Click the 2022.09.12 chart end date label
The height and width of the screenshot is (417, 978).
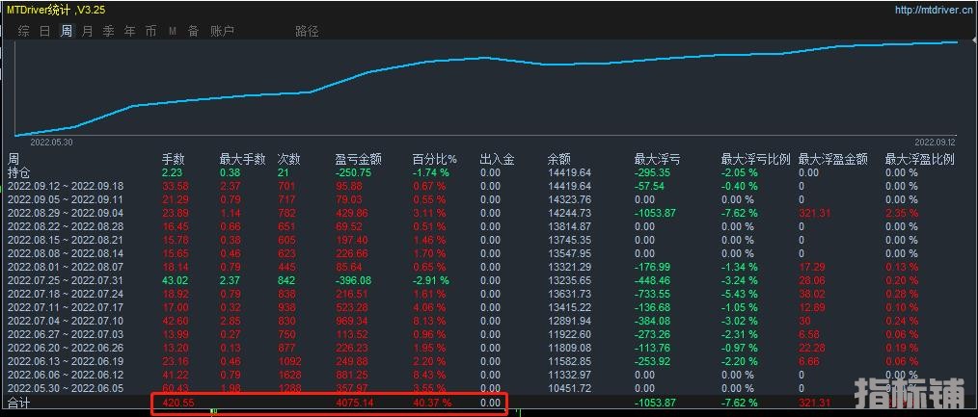click(937, 142)
